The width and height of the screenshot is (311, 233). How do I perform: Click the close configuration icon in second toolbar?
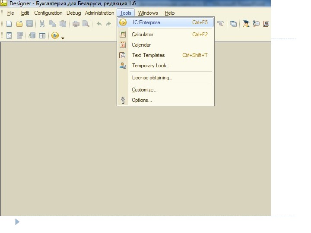click(x=19, y=36)
